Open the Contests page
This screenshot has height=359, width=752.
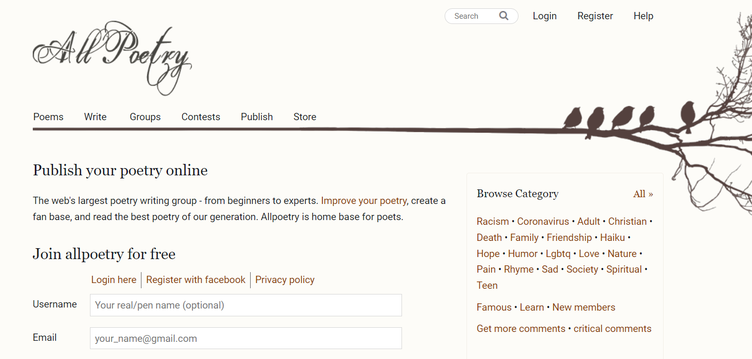(x=201, y=117)
